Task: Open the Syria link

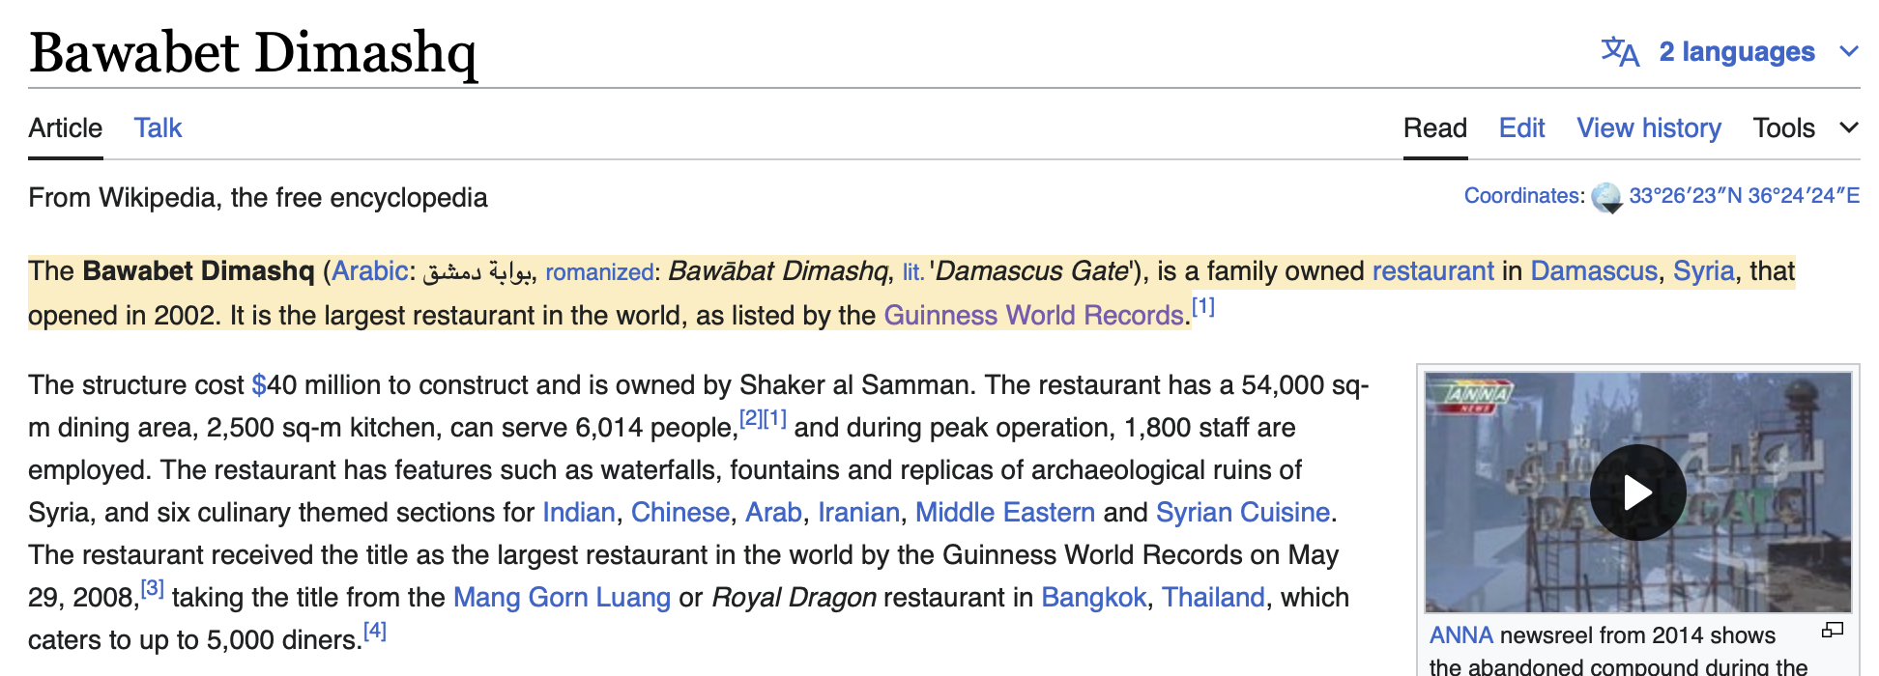Action: (x=1703, y=271)
